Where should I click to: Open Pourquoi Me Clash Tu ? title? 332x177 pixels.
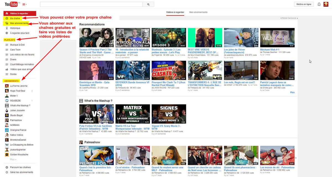168,84
